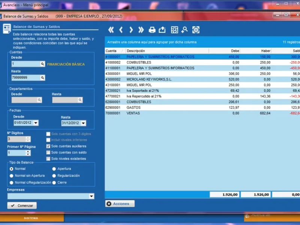
Task: Go to previous record with single-left arrow
Action: click(121, 30)
